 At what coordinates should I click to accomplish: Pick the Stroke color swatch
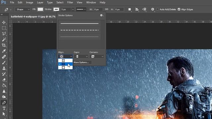[56, 9]
